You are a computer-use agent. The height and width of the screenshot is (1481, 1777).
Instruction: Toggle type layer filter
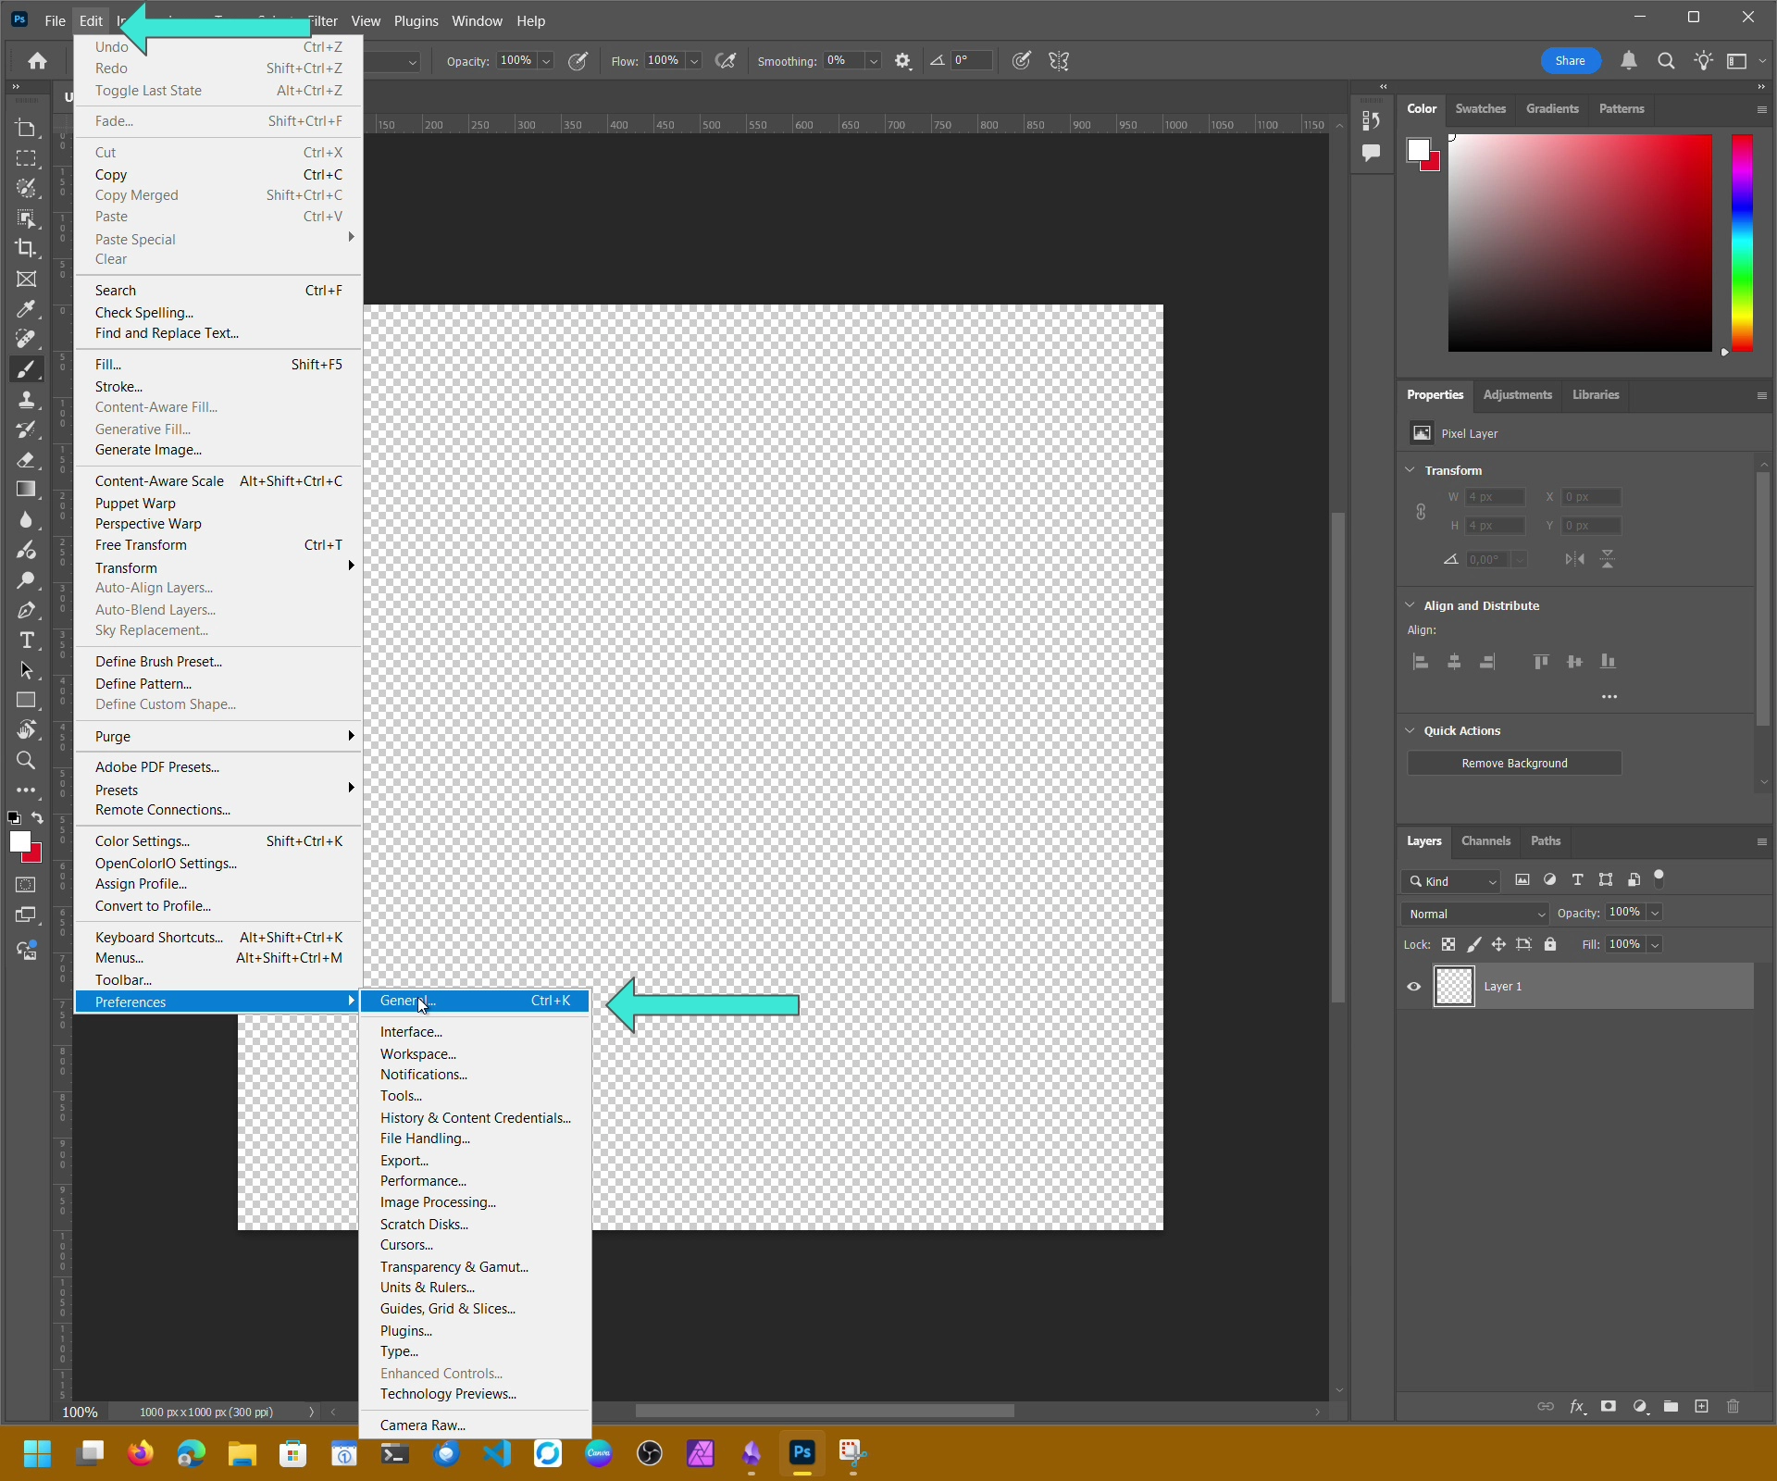(x=1578, y=880)
